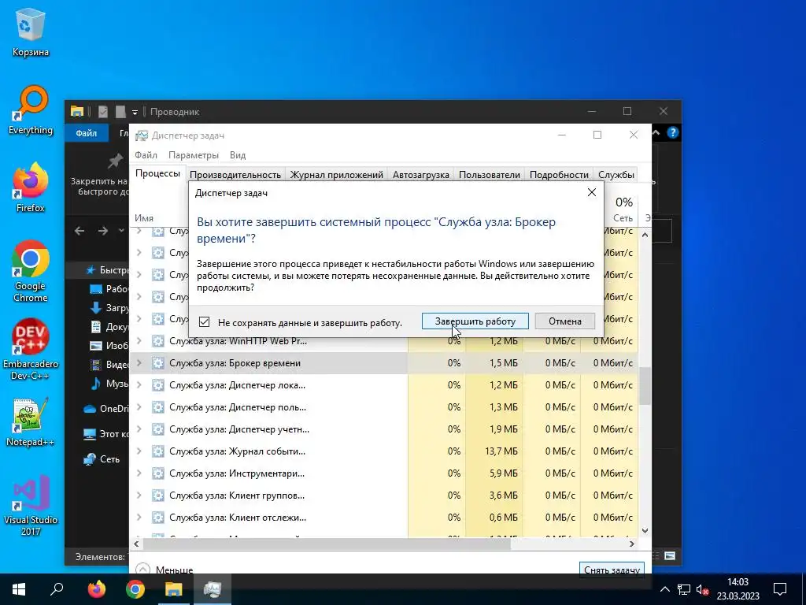Open the Task Manager Файл menu
This screenshot has height=605, width=806.
pos(146,155)
